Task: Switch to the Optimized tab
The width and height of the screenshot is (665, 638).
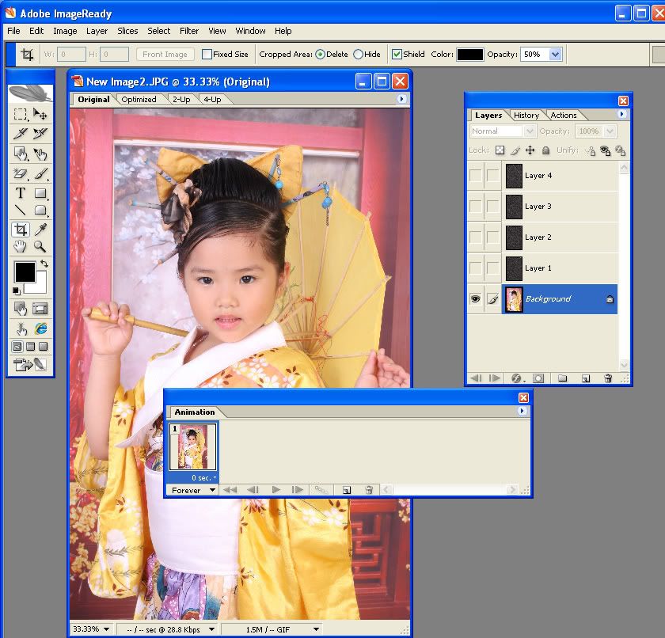Action: coord(139,100)
